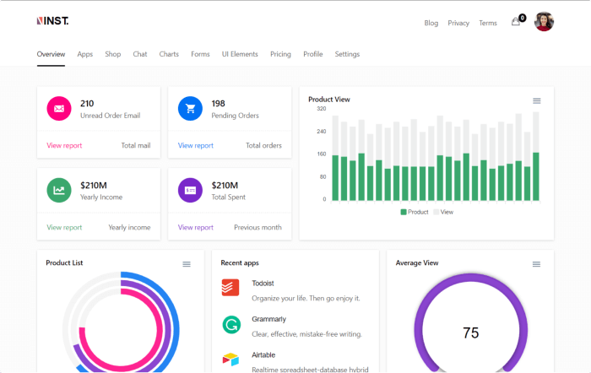Open the Forms tab
Screen dimensions: 591x373
(x=200, y=54)
